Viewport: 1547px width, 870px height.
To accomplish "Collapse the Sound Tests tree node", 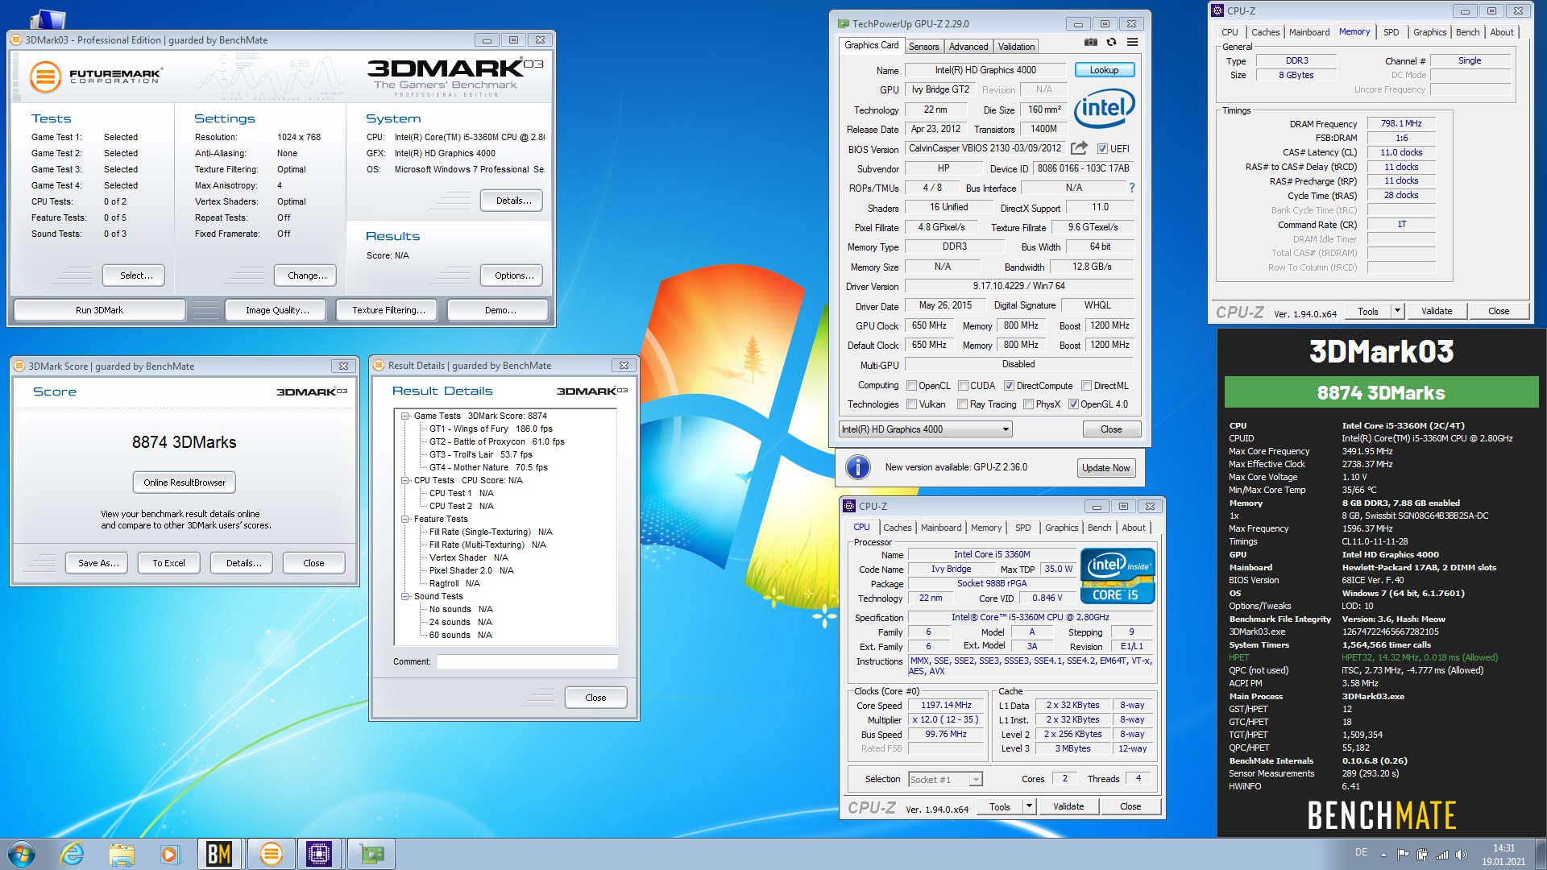I will pos(405,596).
